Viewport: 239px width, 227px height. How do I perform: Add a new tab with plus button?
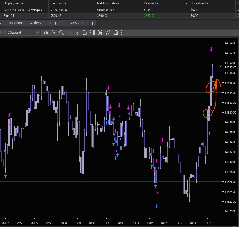(93, 23)
